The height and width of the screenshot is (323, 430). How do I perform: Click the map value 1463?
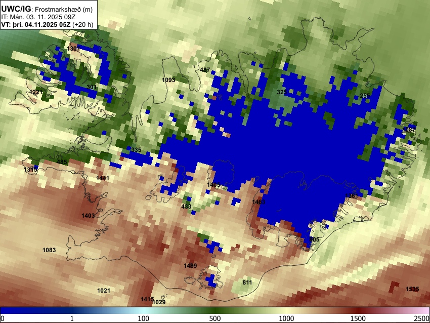259,202
